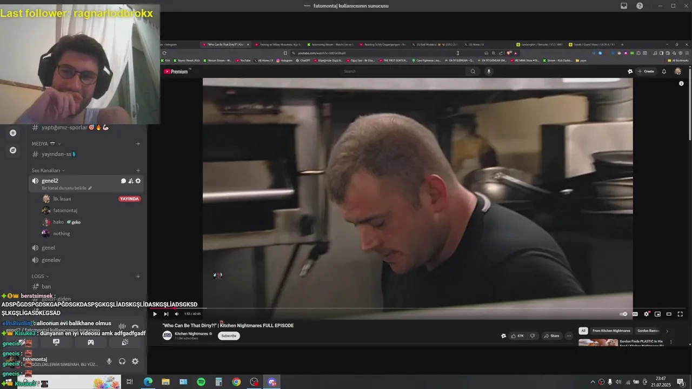Open Instagram bookmark in bookmarks bar

(284, 61)
